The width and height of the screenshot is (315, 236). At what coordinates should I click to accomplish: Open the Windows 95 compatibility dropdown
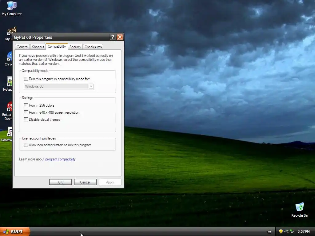click(59, 86)
